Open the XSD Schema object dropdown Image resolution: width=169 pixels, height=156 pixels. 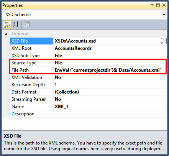[x=164, y=15]
